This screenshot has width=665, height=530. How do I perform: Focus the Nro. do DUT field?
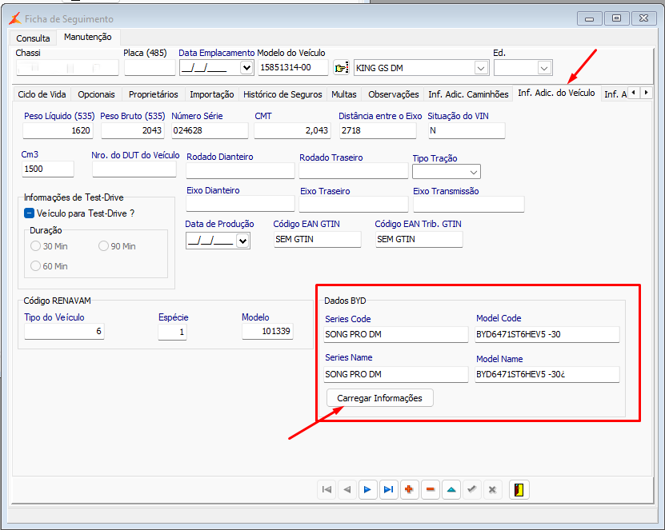coord(134,169)
